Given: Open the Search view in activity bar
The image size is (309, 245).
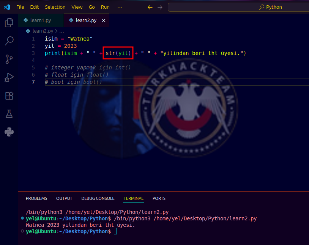Looking at the screenshot, I should tap(9, 41).
